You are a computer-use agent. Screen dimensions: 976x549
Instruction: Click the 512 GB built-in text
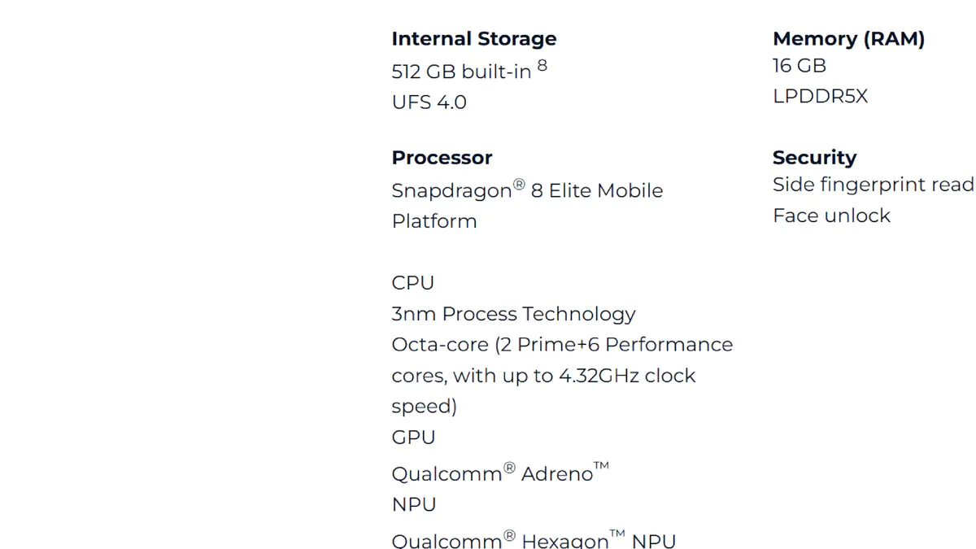[x=461, y=72]
